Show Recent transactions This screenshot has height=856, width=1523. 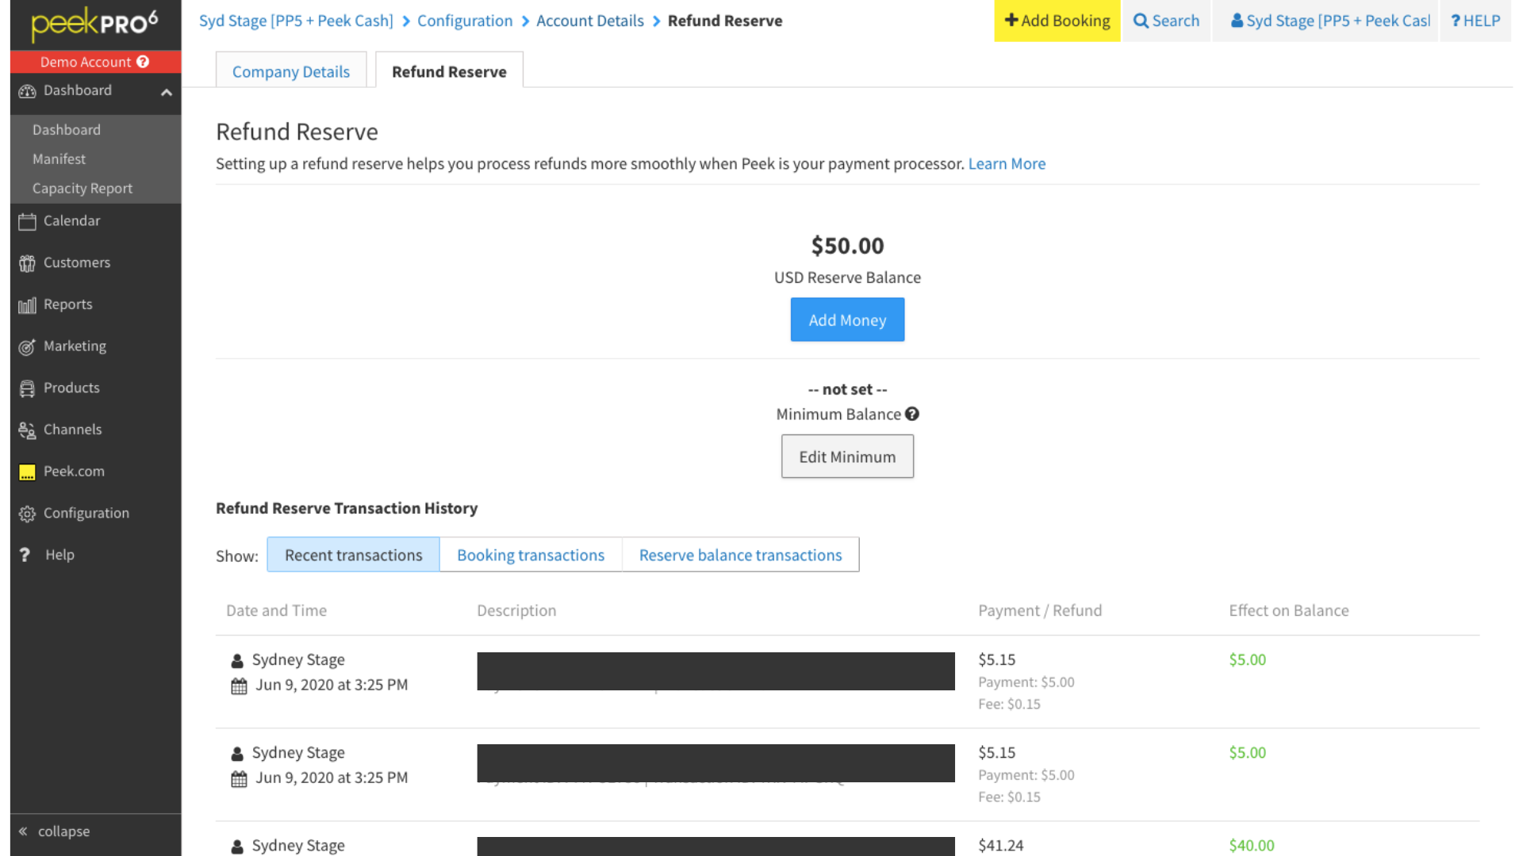click(x=354, y=555)
